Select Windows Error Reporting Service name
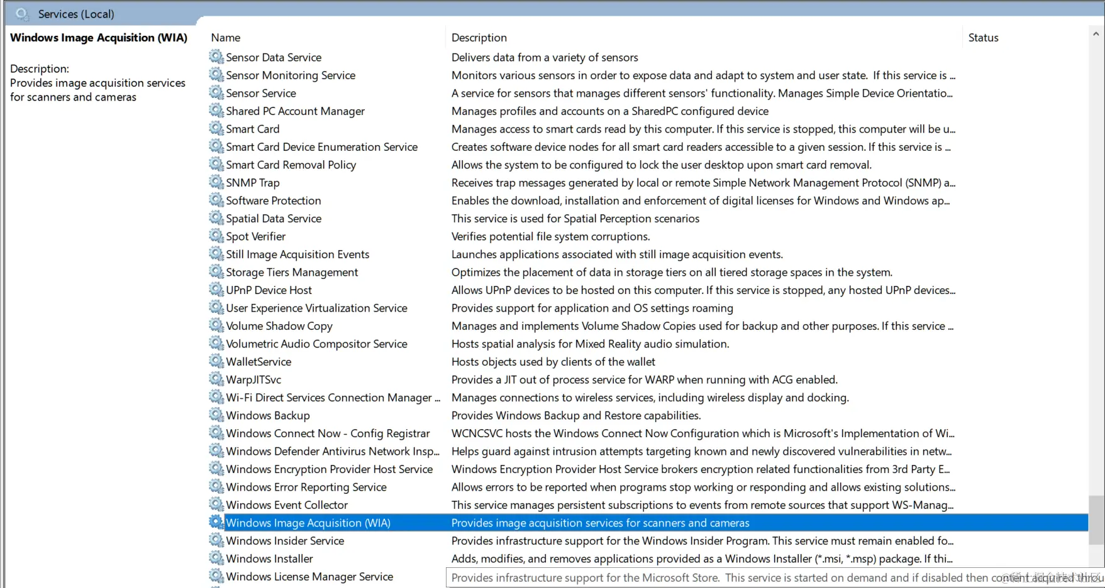 click(x=306, y=487)
